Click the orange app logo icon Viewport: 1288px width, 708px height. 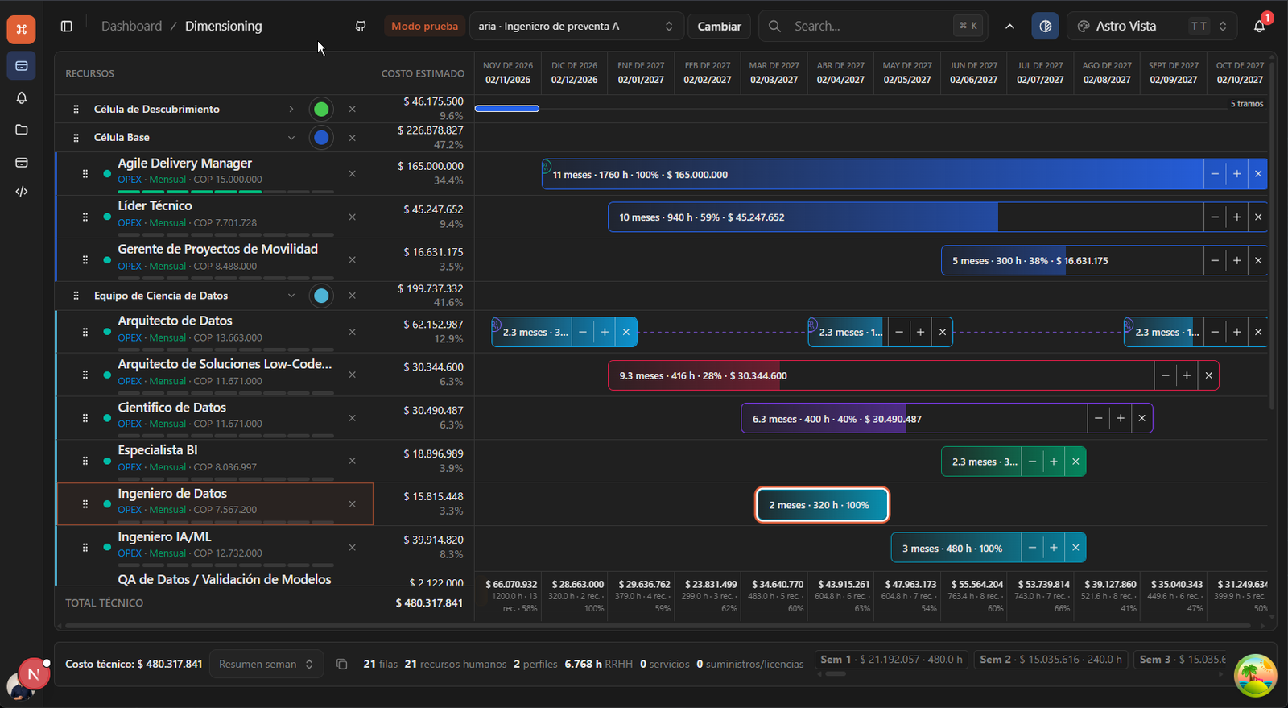21,30
